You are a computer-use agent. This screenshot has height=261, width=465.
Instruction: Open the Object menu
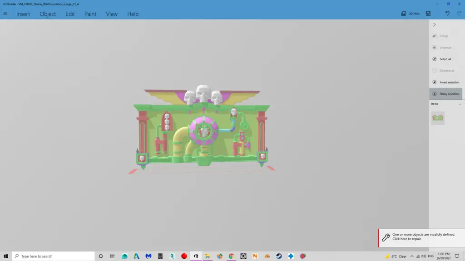[x=48, y=14]
